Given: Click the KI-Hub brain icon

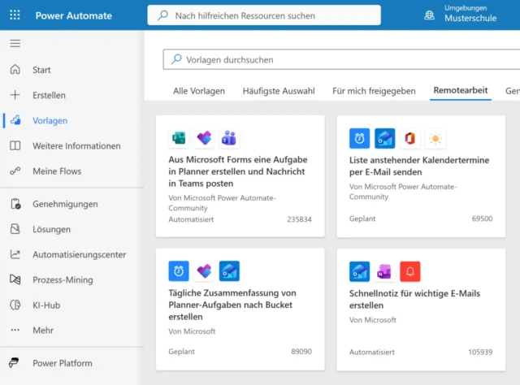Looking at the screenshot, I should click(15, 305).
